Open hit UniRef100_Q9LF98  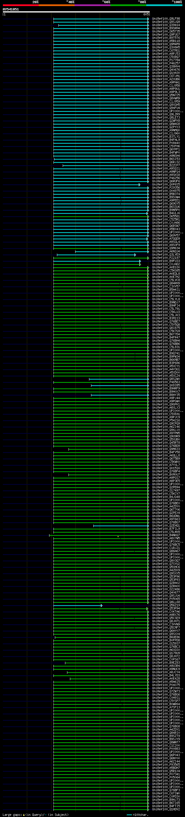click(x=166, y=19)
